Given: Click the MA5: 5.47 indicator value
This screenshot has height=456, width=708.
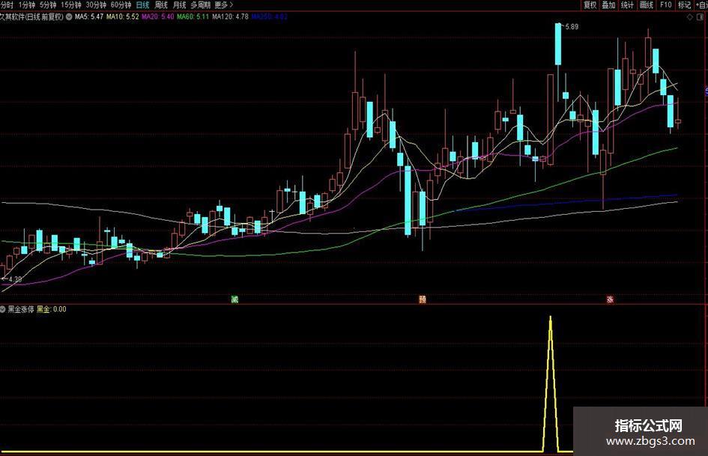Looking at the screenshot, I should (89, 16).
